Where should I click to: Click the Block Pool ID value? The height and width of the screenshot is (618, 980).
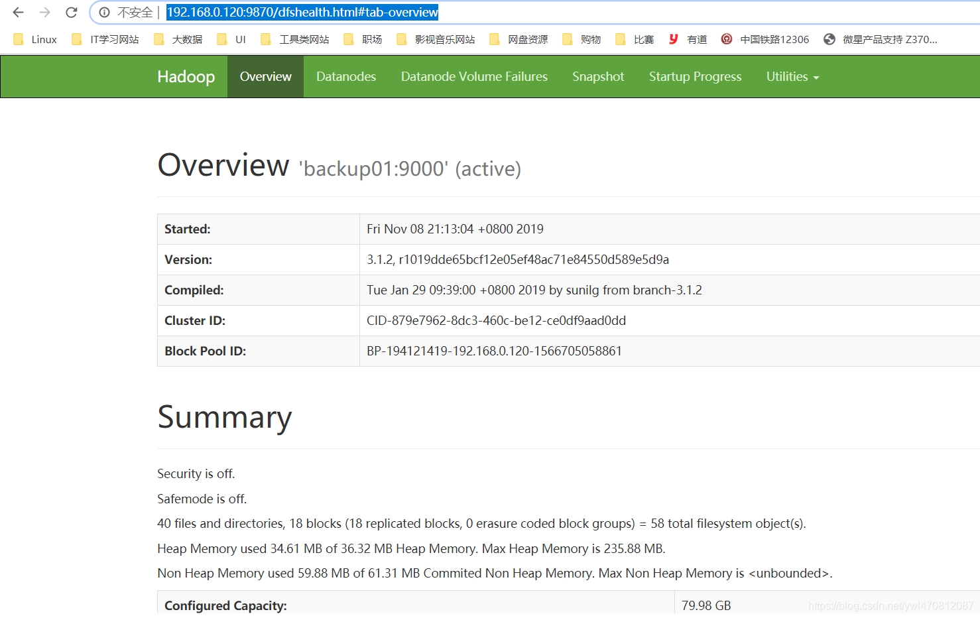[x=494, y=351]
